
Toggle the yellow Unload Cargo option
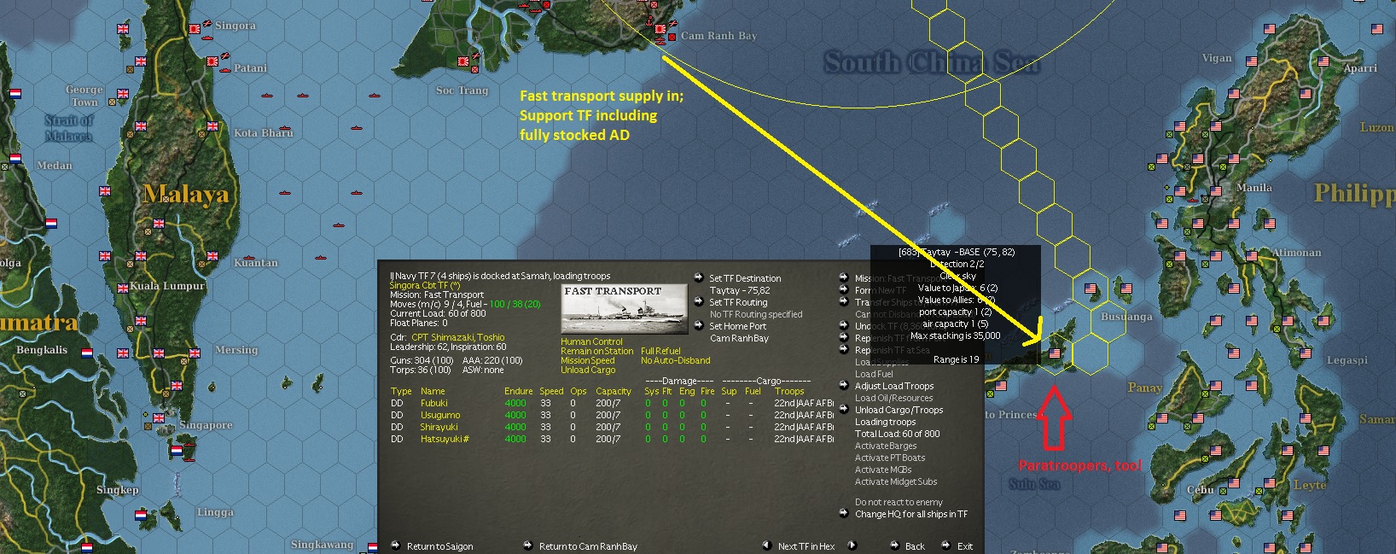(x=588, y=370)
